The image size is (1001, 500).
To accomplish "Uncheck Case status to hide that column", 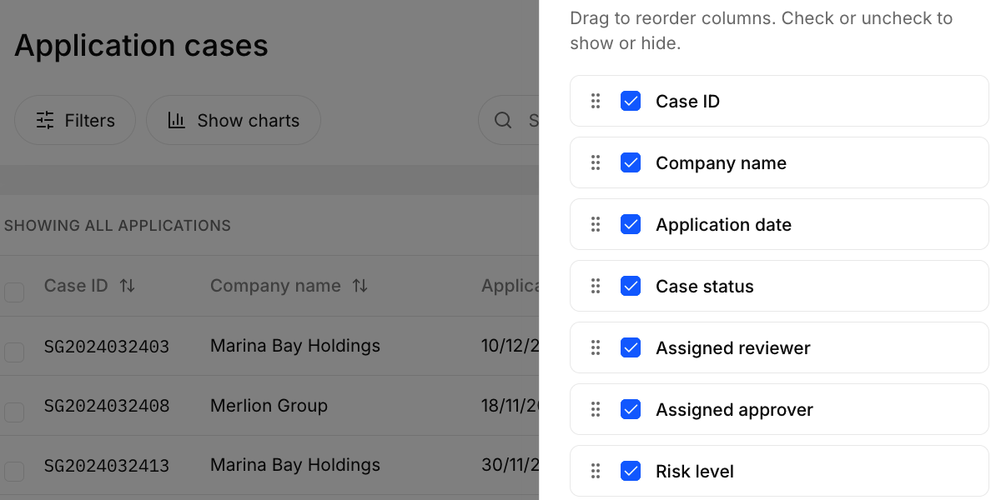I will pos(631,286).
